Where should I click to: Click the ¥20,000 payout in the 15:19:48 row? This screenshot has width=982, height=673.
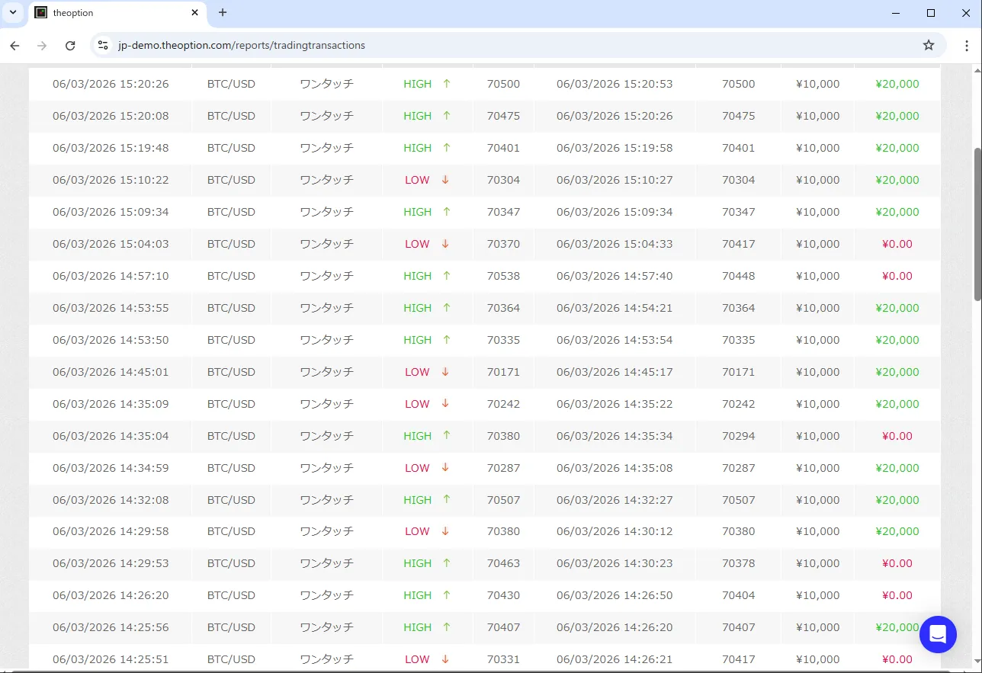point(897,148)
